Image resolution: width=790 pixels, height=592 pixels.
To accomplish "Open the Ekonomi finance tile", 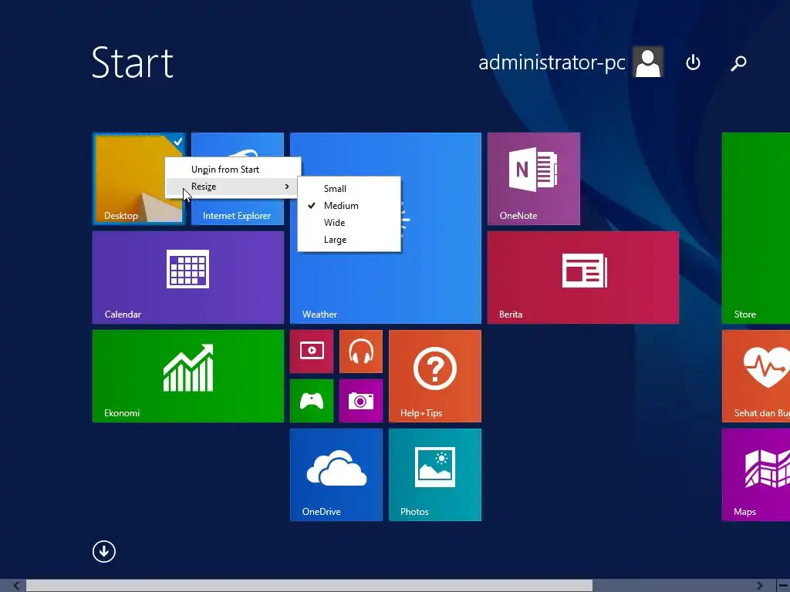I will 188,376.
